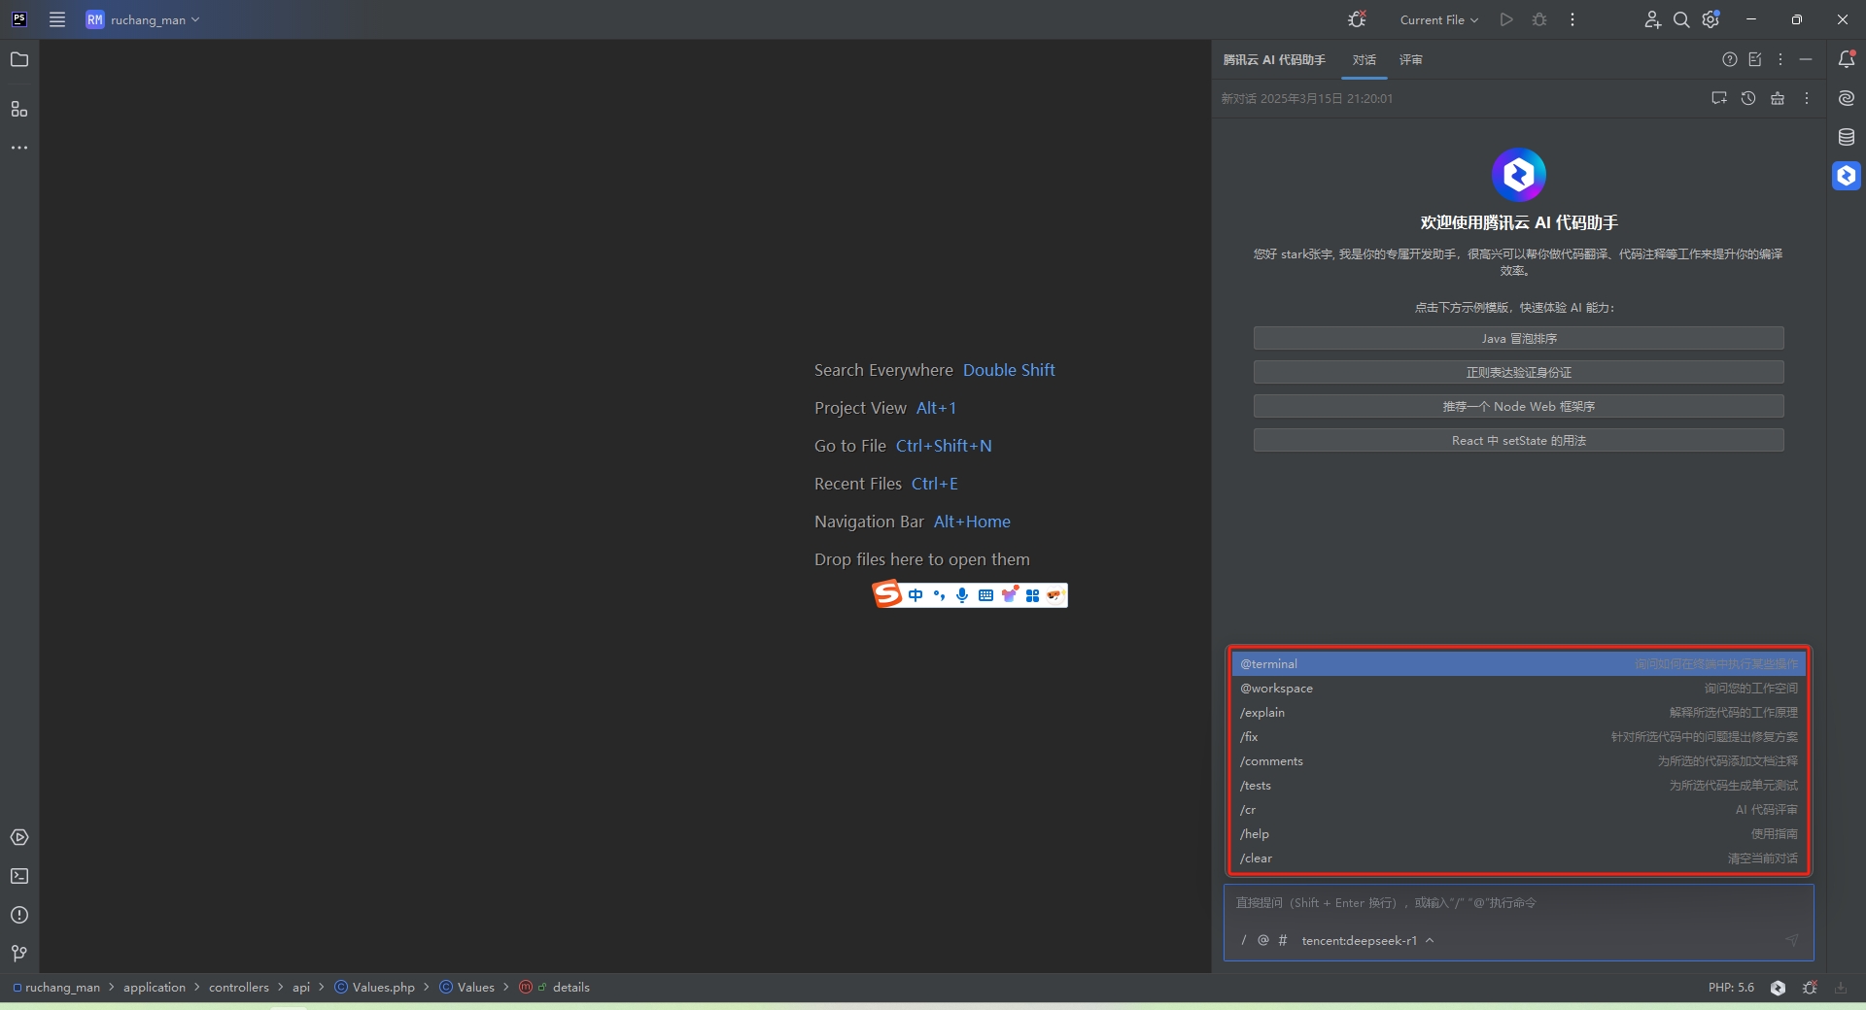Show more tool windows ellipsis

point(19,148)
